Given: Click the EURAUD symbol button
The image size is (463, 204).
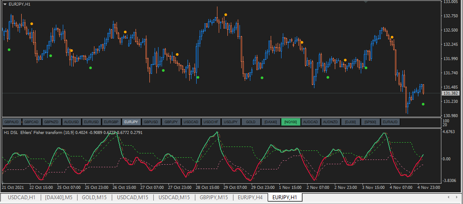Looking at the screenshot, I should (x=390, y=122).
